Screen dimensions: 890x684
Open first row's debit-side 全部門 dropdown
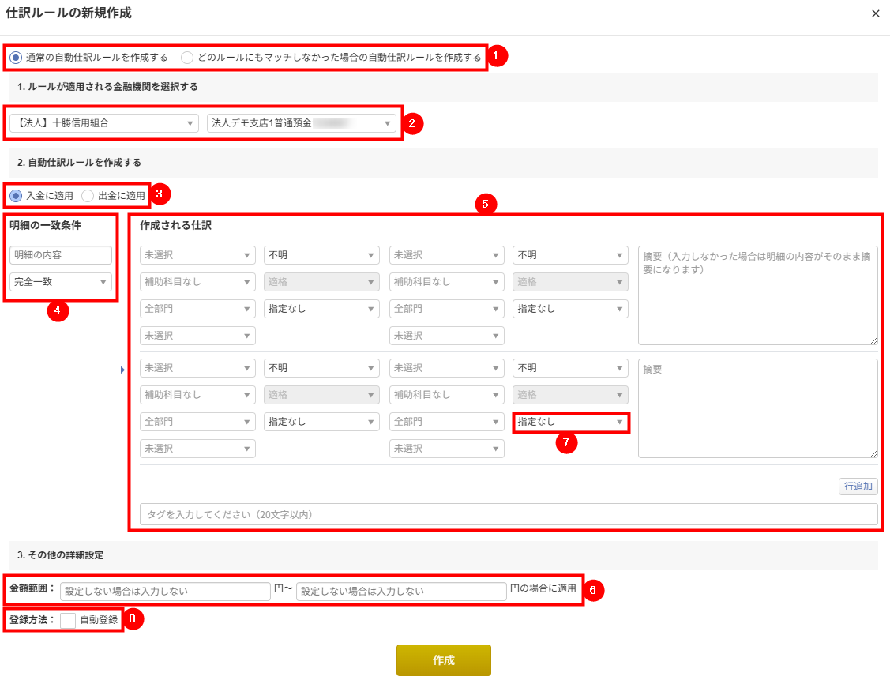pos(197,309)
